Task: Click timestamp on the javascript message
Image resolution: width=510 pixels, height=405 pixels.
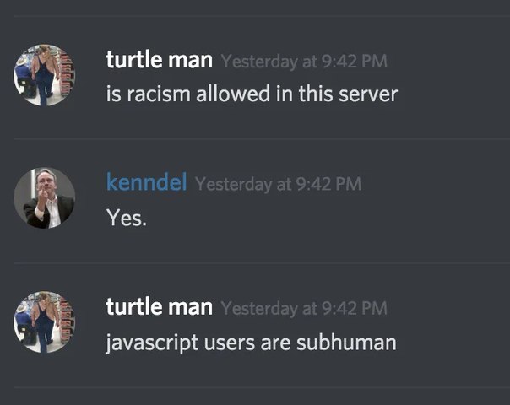Action: (304, 308)
